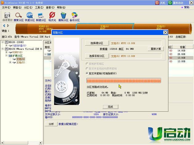
Task: Click the Shutdown (关机) power icon
Action: 157,2
